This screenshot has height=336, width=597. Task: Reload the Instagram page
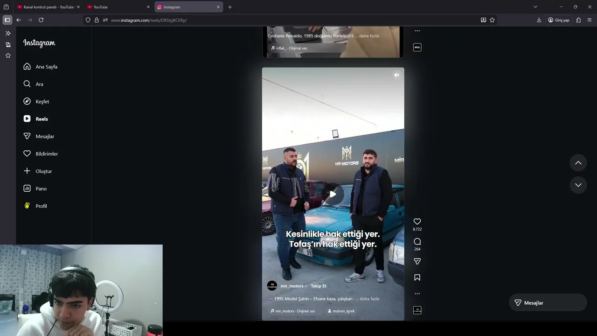point(41,20)
